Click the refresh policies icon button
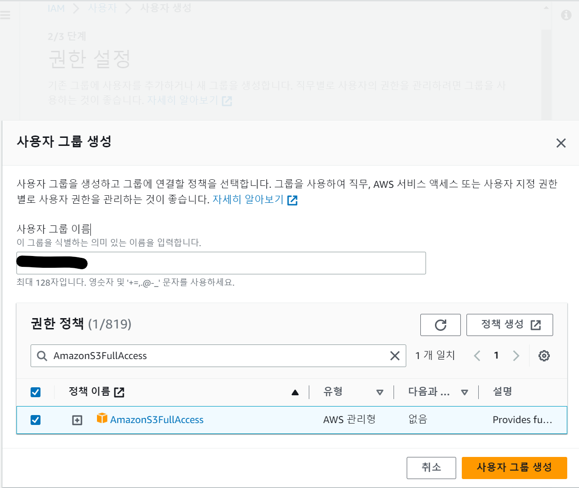 440,325
